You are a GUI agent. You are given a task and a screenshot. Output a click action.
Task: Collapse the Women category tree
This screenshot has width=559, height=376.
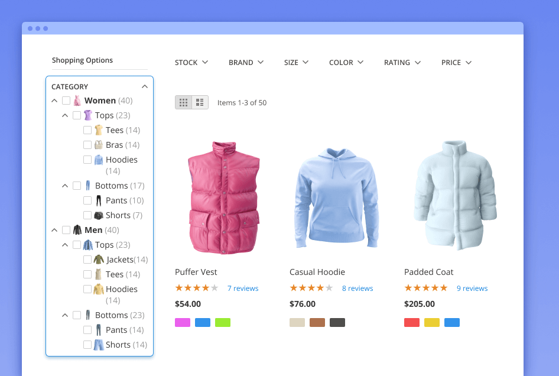pos(54,100)
